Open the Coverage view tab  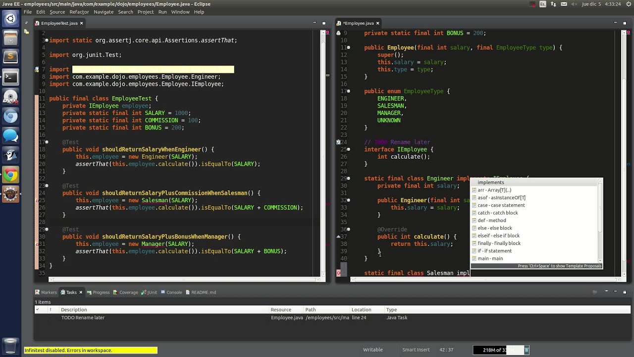(x=125, y=293)
